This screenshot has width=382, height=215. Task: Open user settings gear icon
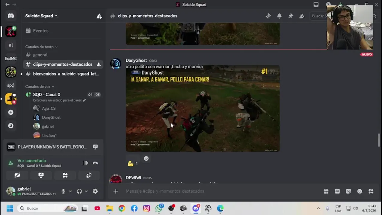click(x=95, y=191)
